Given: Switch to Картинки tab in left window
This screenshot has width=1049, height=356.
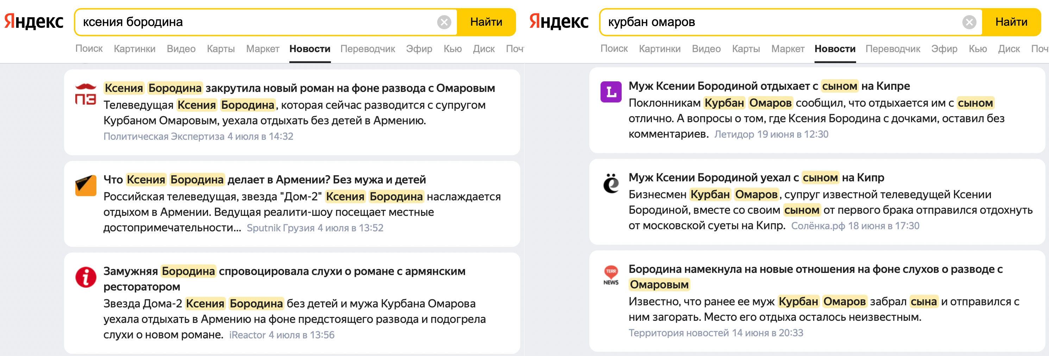Looking at the screenshot, I should pos(134,49).
